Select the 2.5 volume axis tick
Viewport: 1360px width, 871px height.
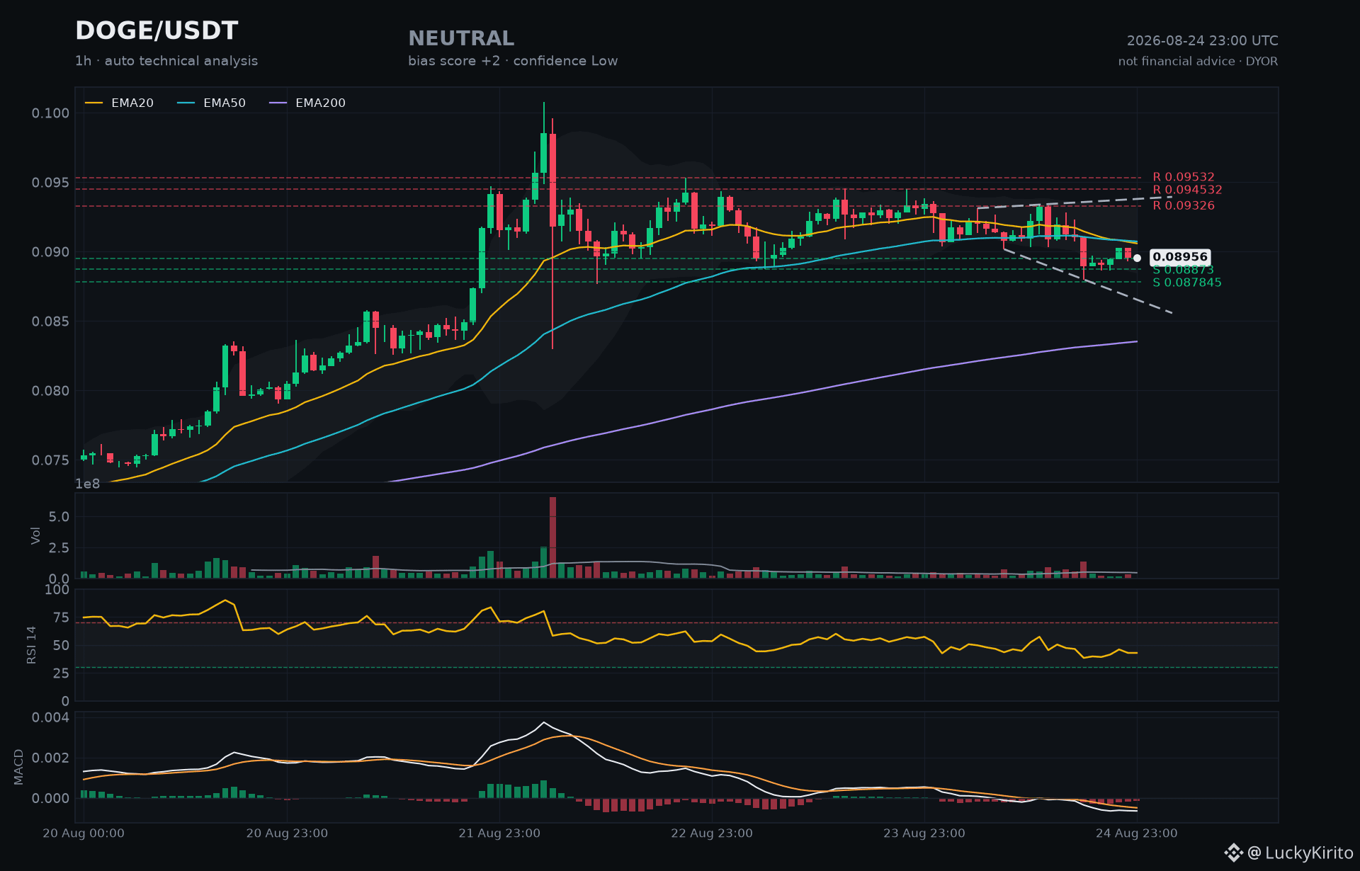tap(59, 548)
